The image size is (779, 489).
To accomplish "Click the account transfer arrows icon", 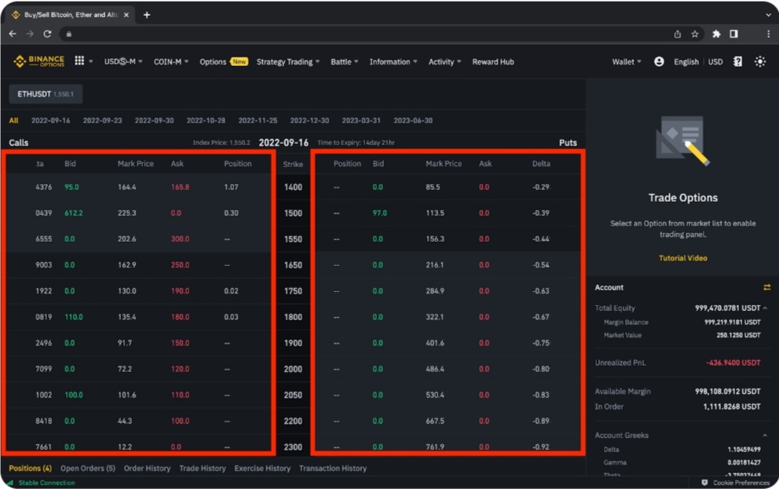I will pyautogui.click(x=766, y=287).
